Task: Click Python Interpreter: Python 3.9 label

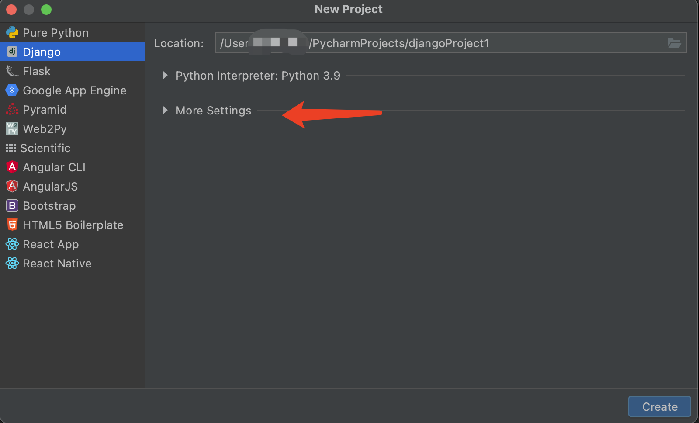Action: click(x=258, y=76)
